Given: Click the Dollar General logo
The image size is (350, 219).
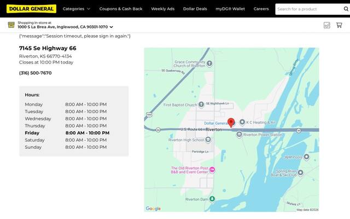Looking at the screenshot, I should point(32,9).
